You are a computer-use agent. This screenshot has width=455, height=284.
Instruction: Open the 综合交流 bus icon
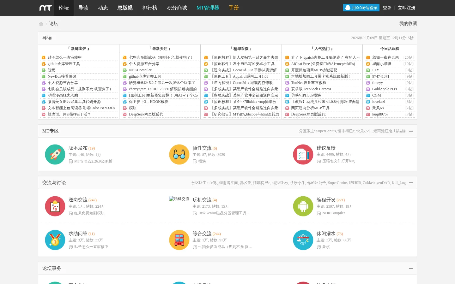coord(179,240)
